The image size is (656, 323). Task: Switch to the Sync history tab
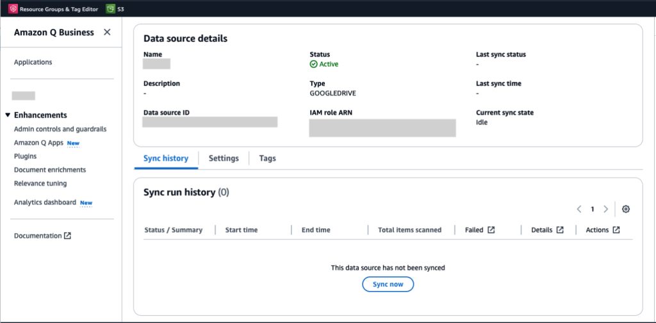click(x=166, y=158)
